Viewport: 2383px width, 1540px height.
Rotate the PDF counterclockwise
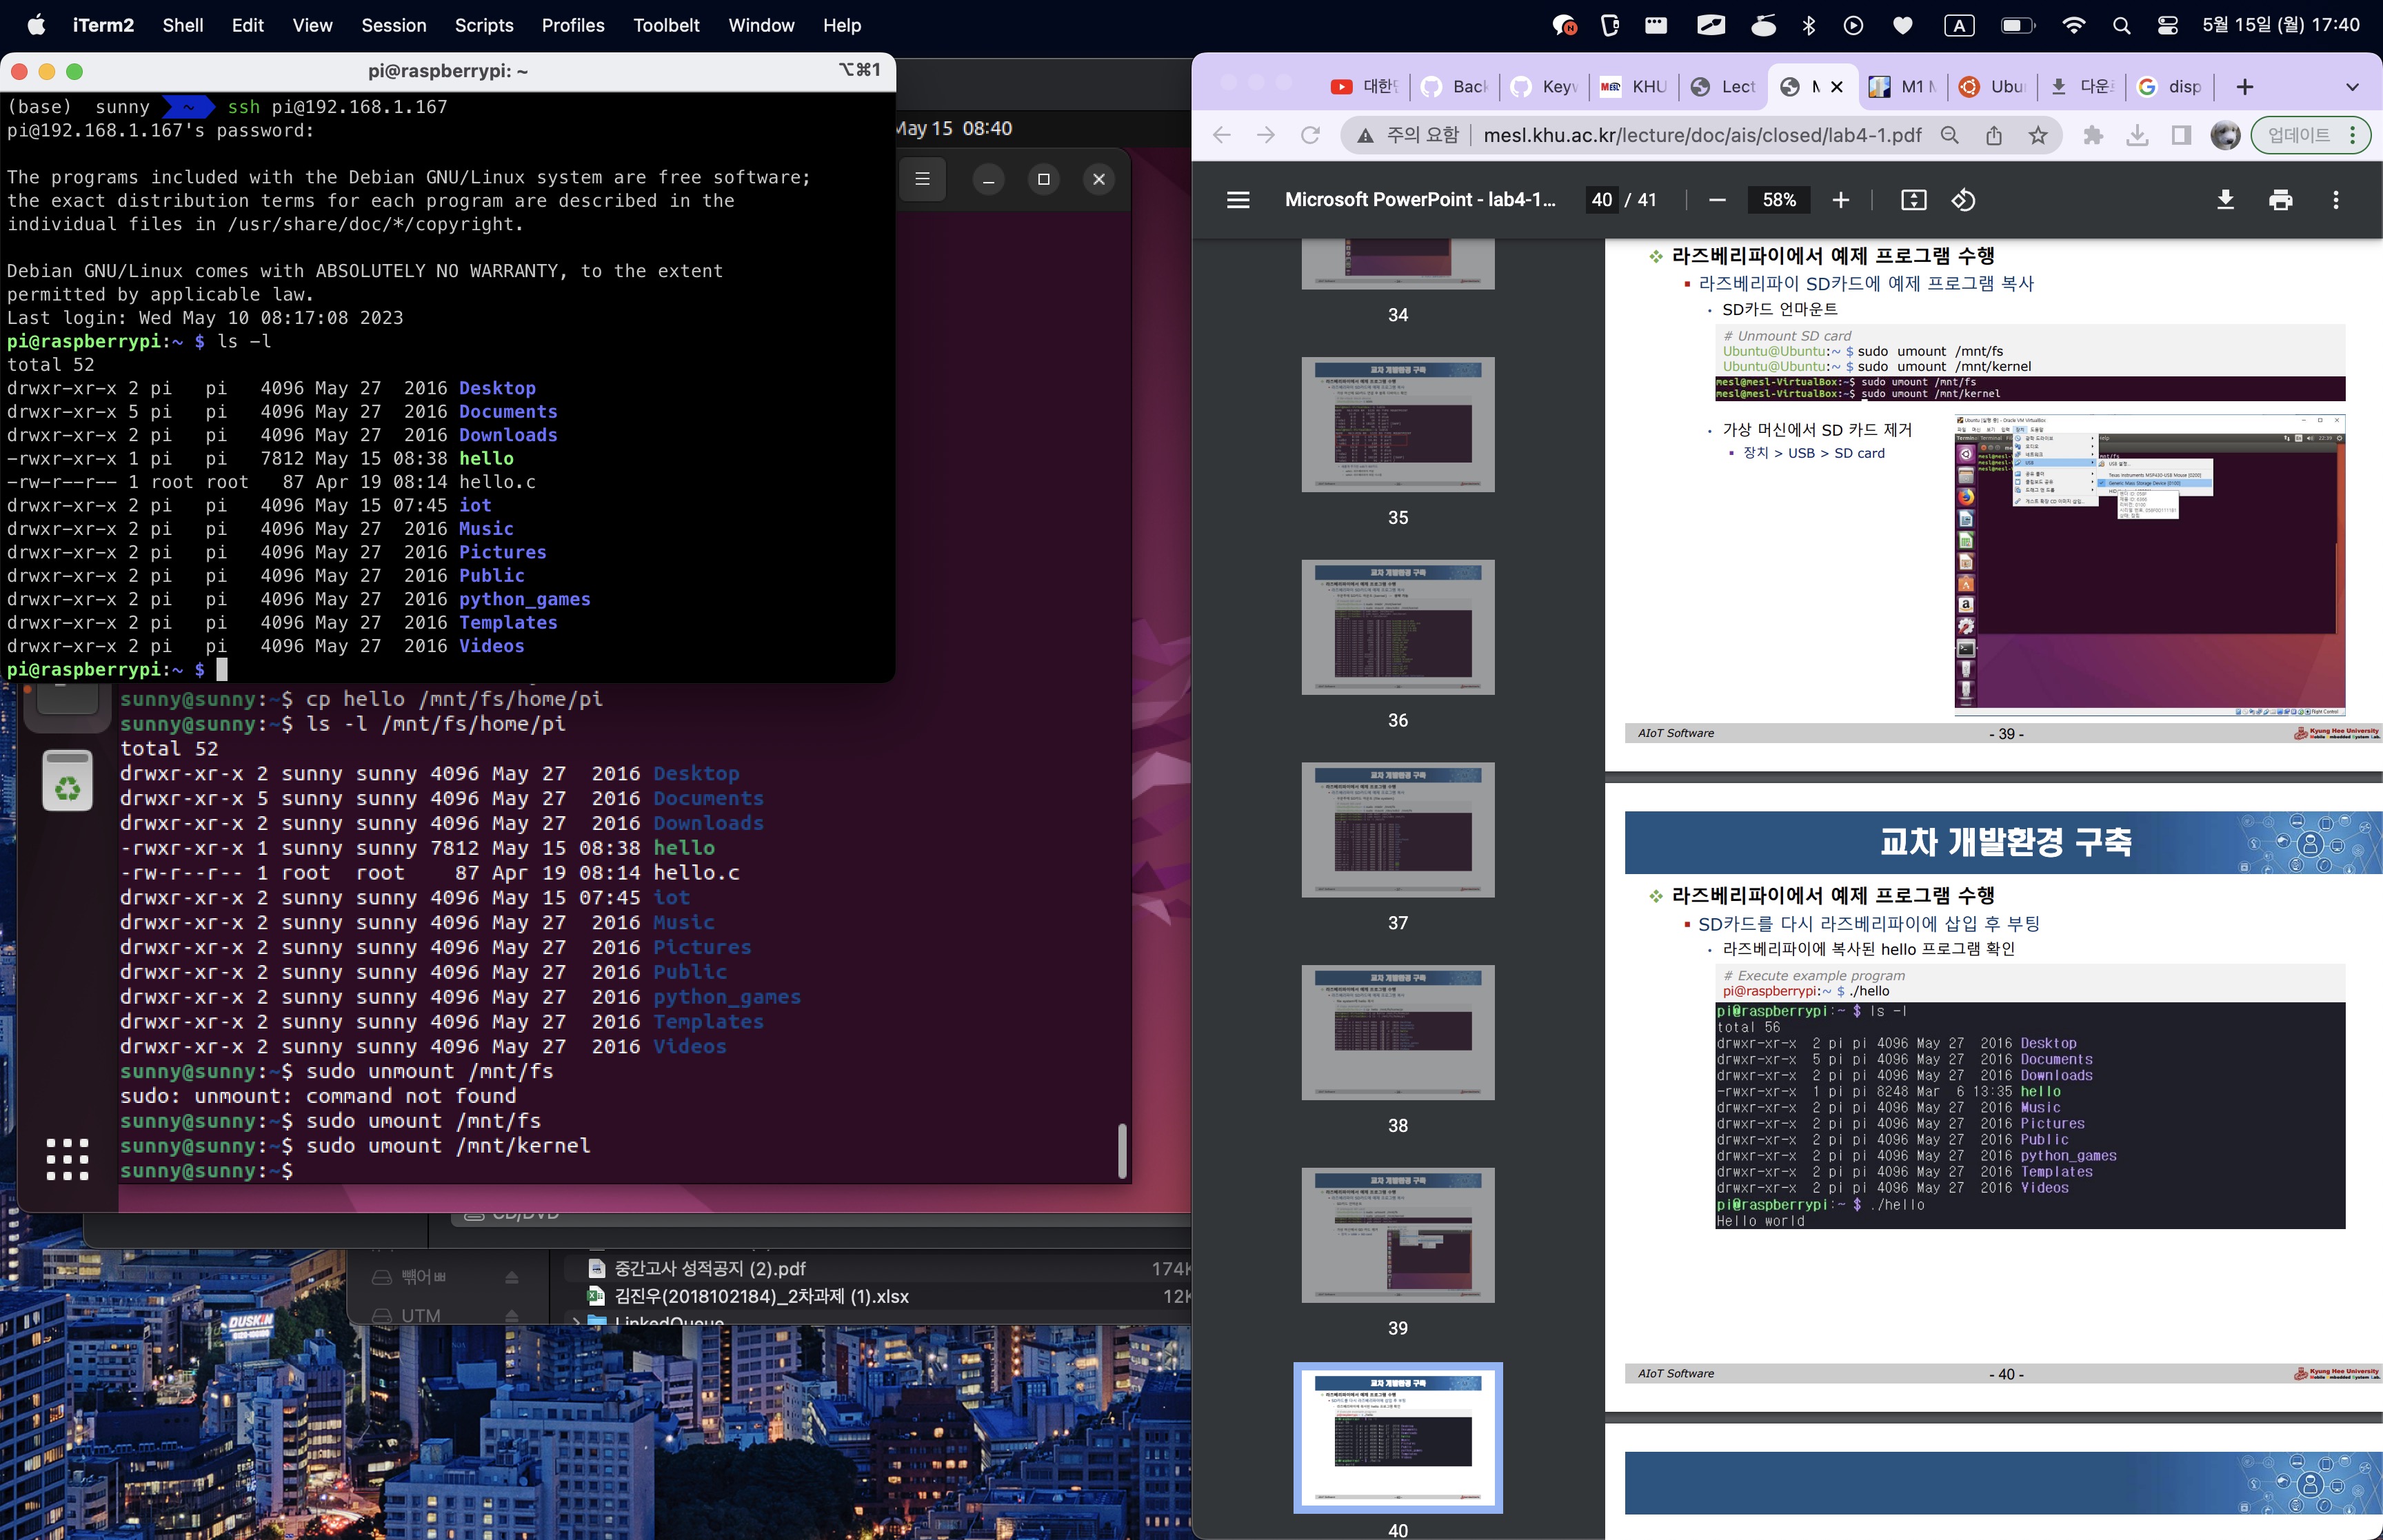[x=1963, y=200]
